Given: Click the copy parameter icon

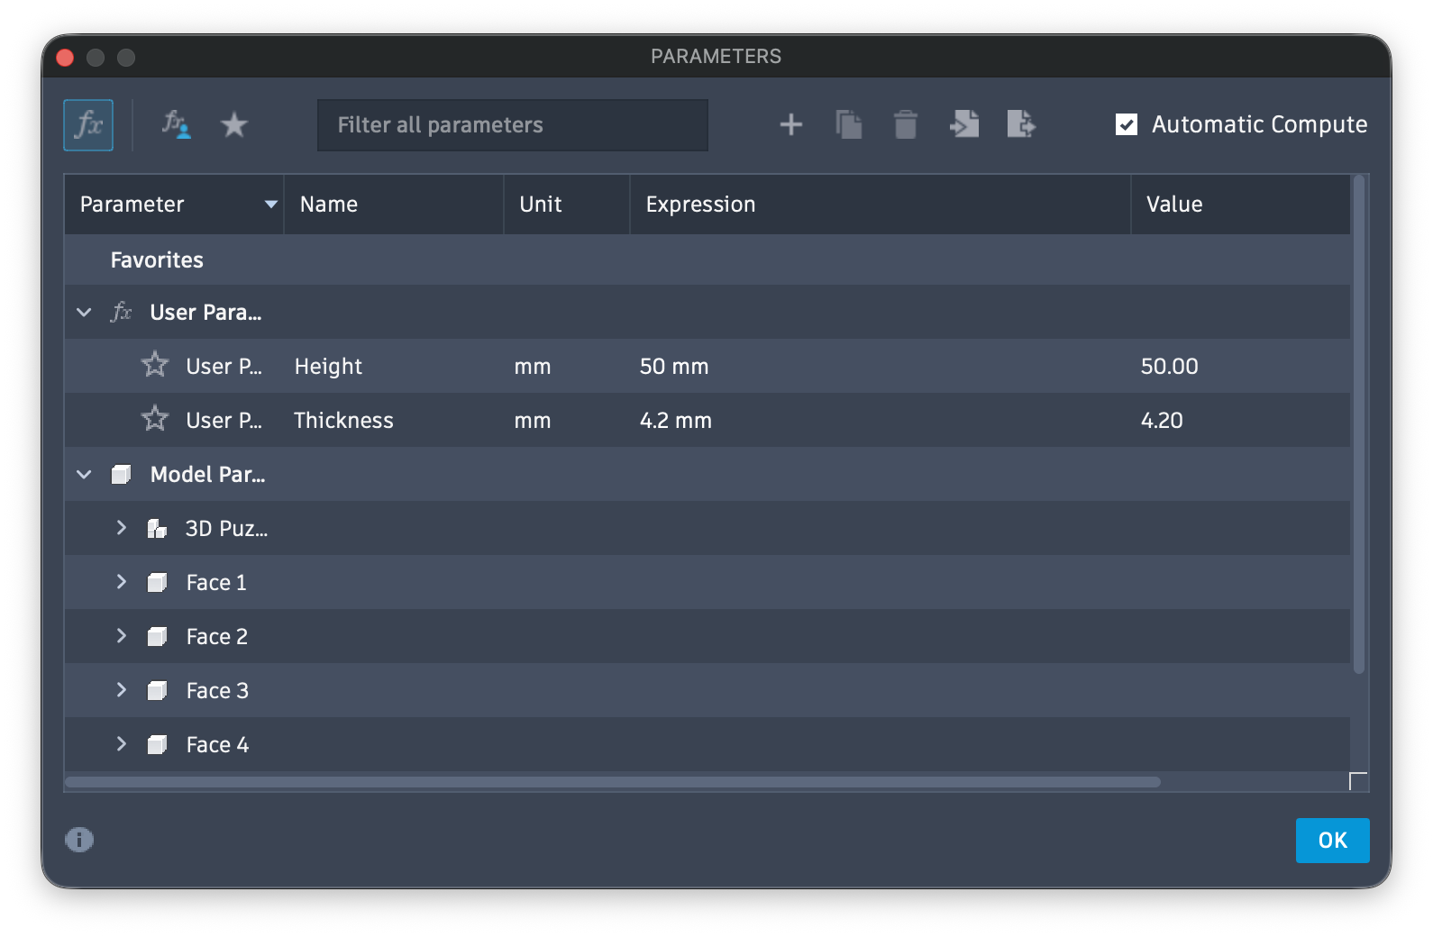Looking at the screenshot, I should pyautogui.click(x=848, y=124).
